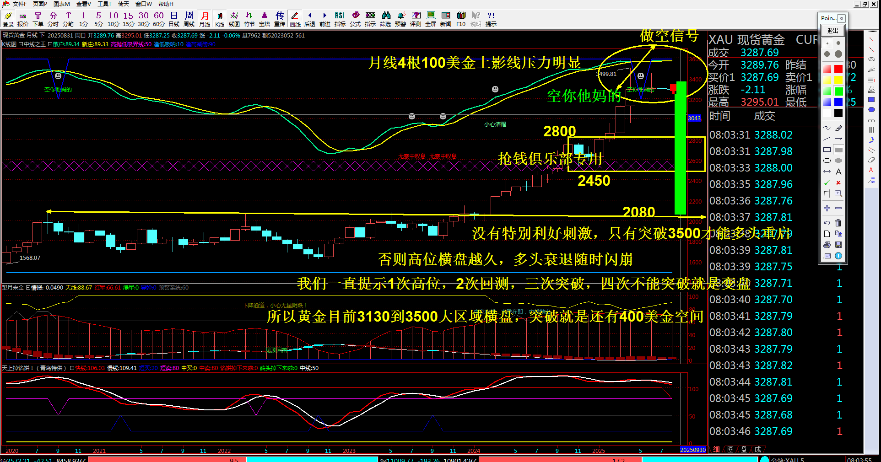Select the eraser tool in Pointer palette

[838, 128]
